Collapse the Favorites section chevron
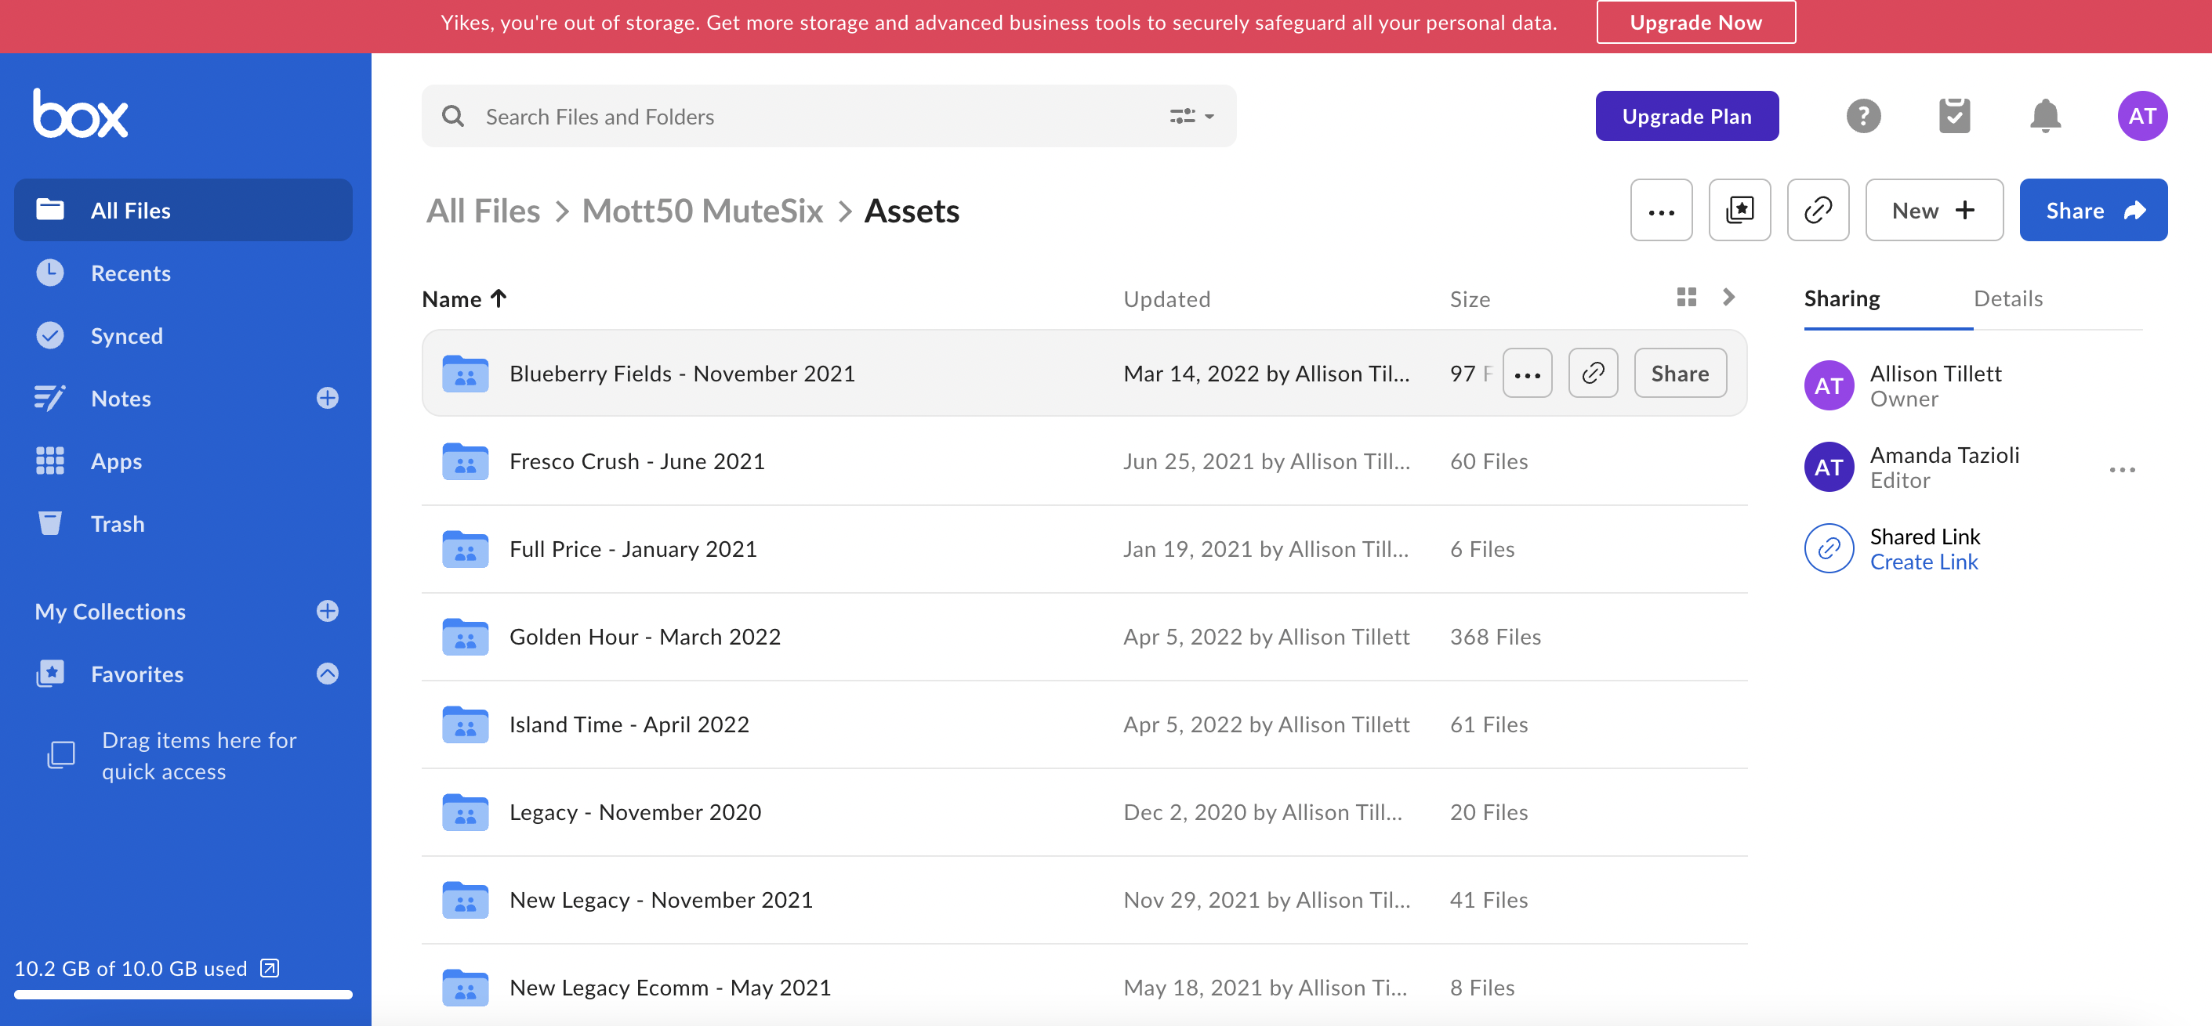2212x1026 pixels. tap(327, 674)
